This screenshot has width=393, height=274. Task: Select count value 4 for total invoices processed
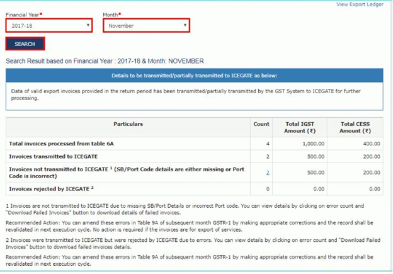[268, 144]
